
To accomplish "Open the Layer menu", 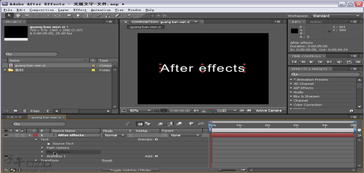I will click(x=63, y=10).
